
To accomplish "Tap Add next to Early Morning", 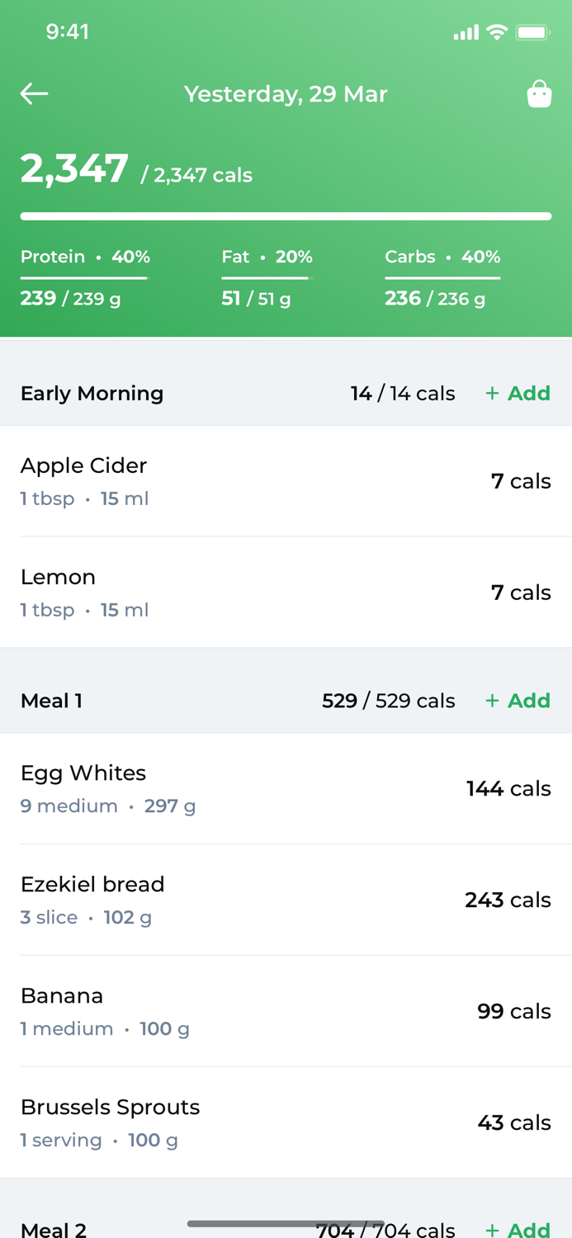I will [x=518, y=394].
